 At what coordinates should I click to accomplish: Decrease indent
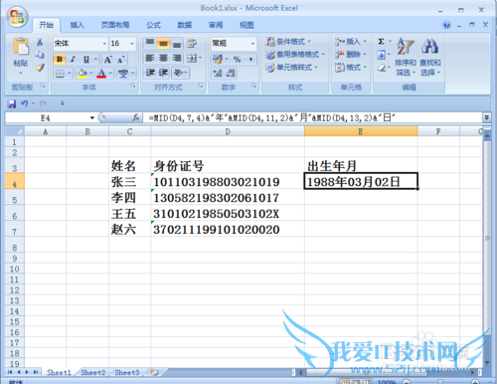click(150, 73)
